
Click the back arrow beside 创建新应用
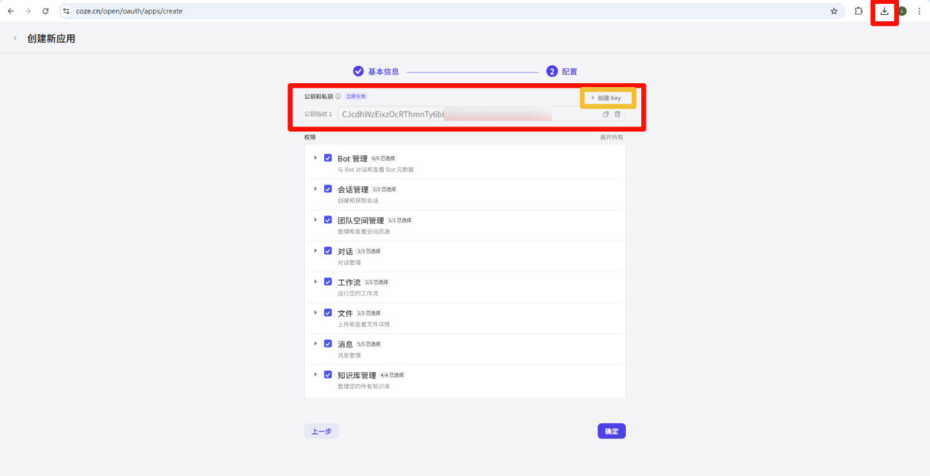click(x=15, y=39)
